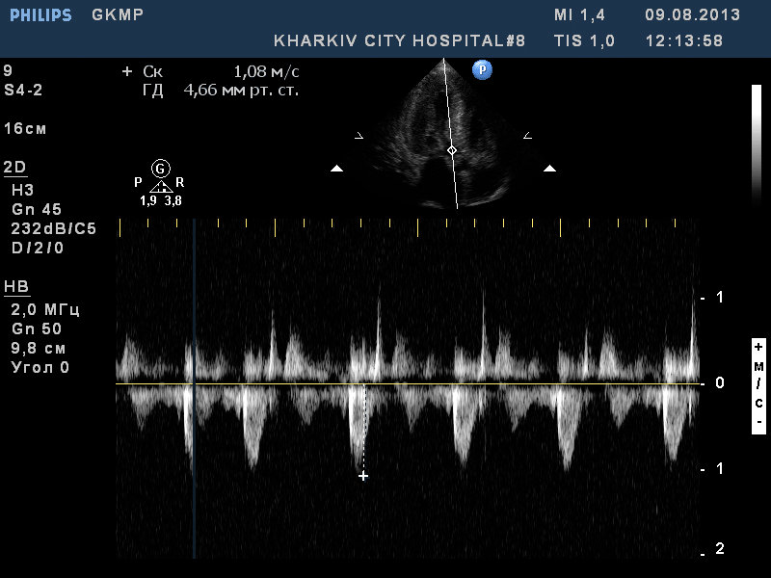Click the Угол 0 angle setting
This screenshot has width=771, height=578.
pyautogui.click(x=40, y=367)
